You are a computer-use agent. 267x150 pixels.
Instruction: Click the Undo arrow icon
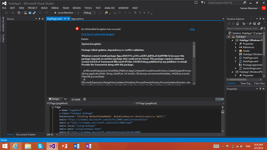(x=40, y=13)
